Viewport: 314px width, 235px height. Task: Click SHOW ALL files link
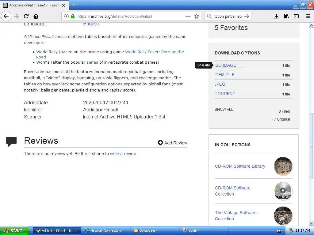[x=224, y=110]
